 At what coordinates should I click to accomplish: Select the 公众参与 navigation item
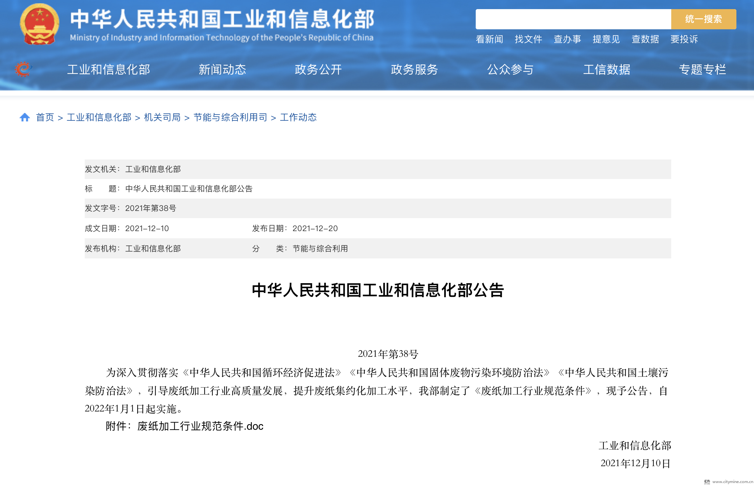[510, 69]
